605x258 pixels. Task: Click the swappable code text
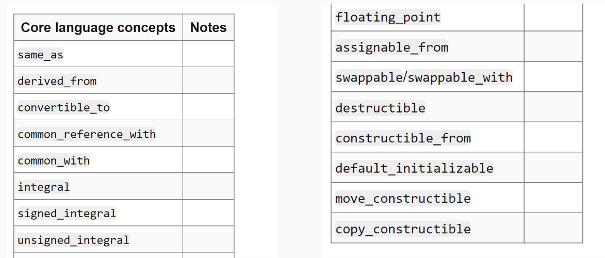click(x=369, y=77)
